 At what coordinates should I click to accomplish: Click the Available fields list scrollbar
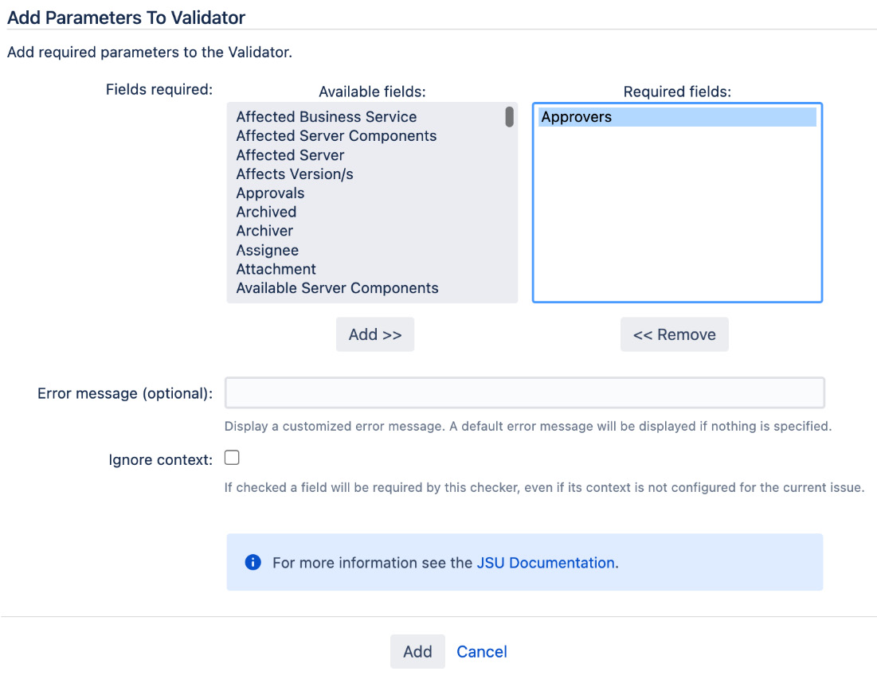point(507,118)
